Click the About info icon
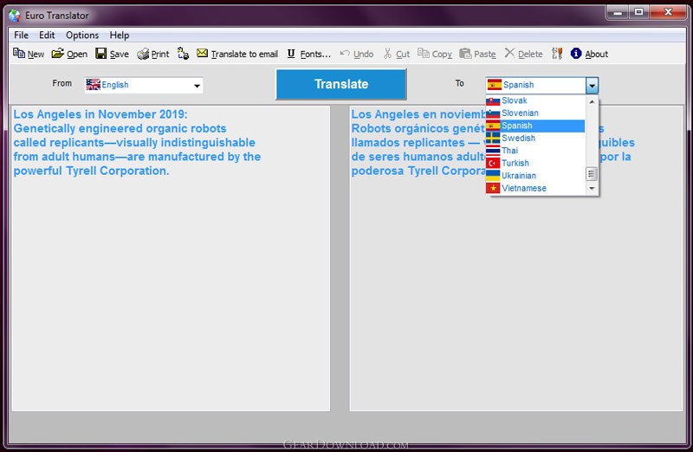Viewport: 693px width, 452px height. click(x=576, y=54)
